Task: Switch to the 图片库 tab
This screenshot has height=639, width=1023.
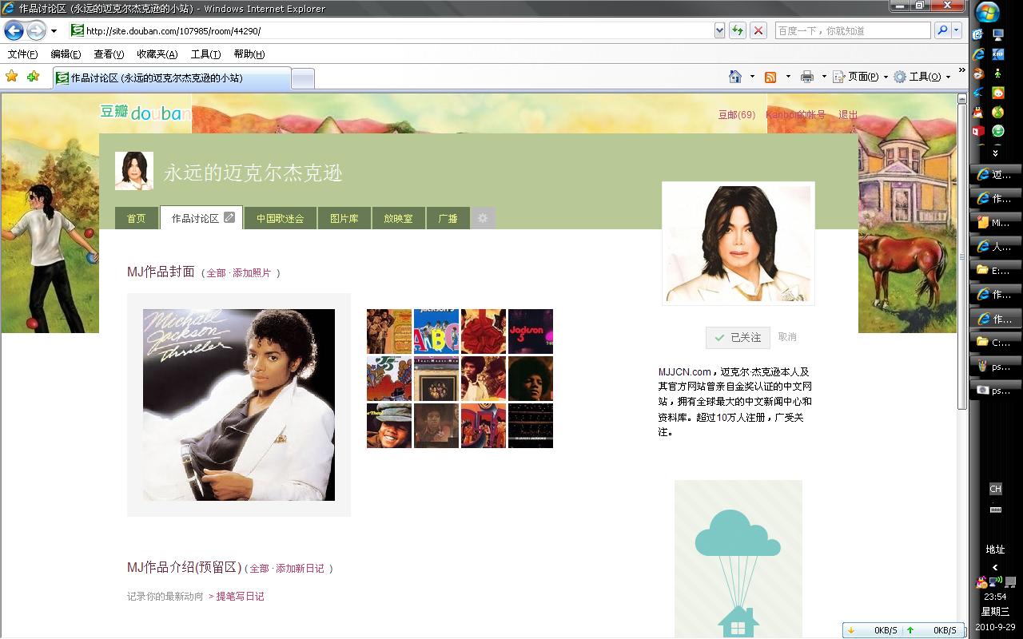Action: tap(344, 218)
